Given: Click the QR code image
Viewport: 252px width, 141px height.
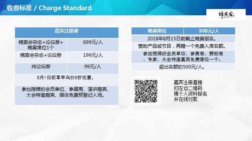Looking at the screenshot, I should click(146, 91).
